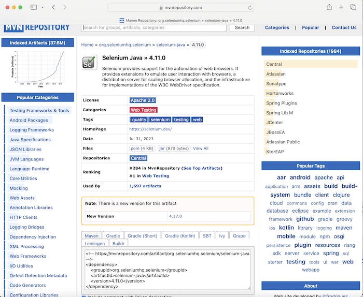Go back with the back arrow
Viewport: 363px width, 297px height.
(53, 7)
